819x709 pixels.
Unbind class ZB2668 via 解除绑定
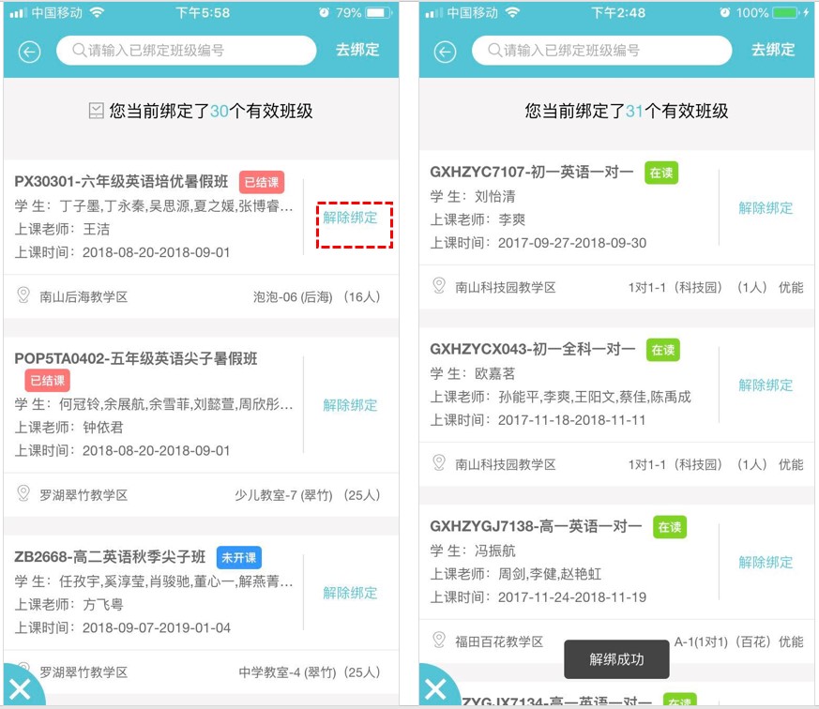tap(350, 593)
